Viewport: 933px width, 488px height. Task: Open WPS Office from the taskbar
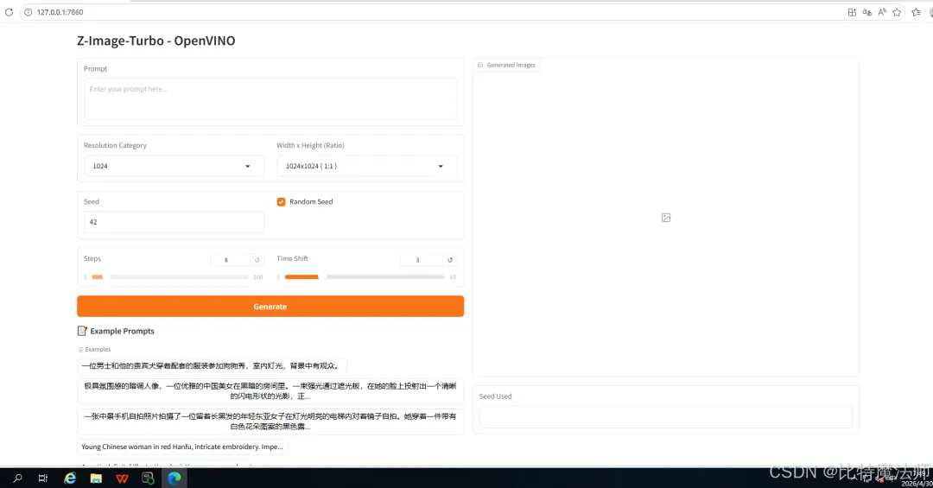point(122,478)
